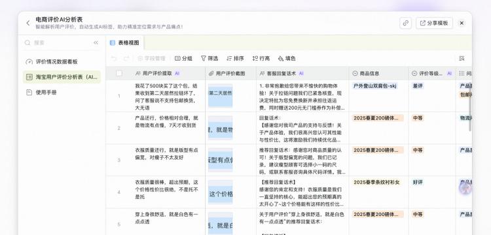491x235 pixels.
Task: Select the reply cell starting 推荐回复话术：感谢您对商品质量
Action: pos(302,160)
